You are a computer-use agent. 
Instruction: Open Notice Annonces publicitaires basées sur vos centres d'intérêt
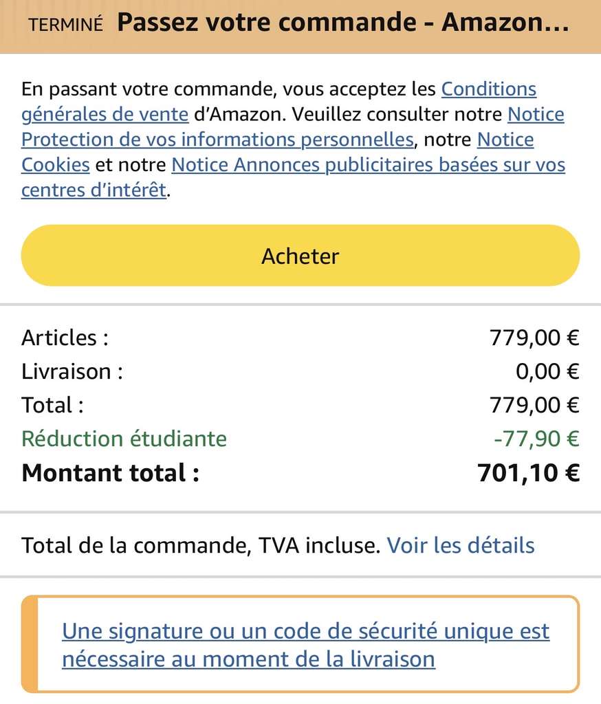(x=369, y=165)
